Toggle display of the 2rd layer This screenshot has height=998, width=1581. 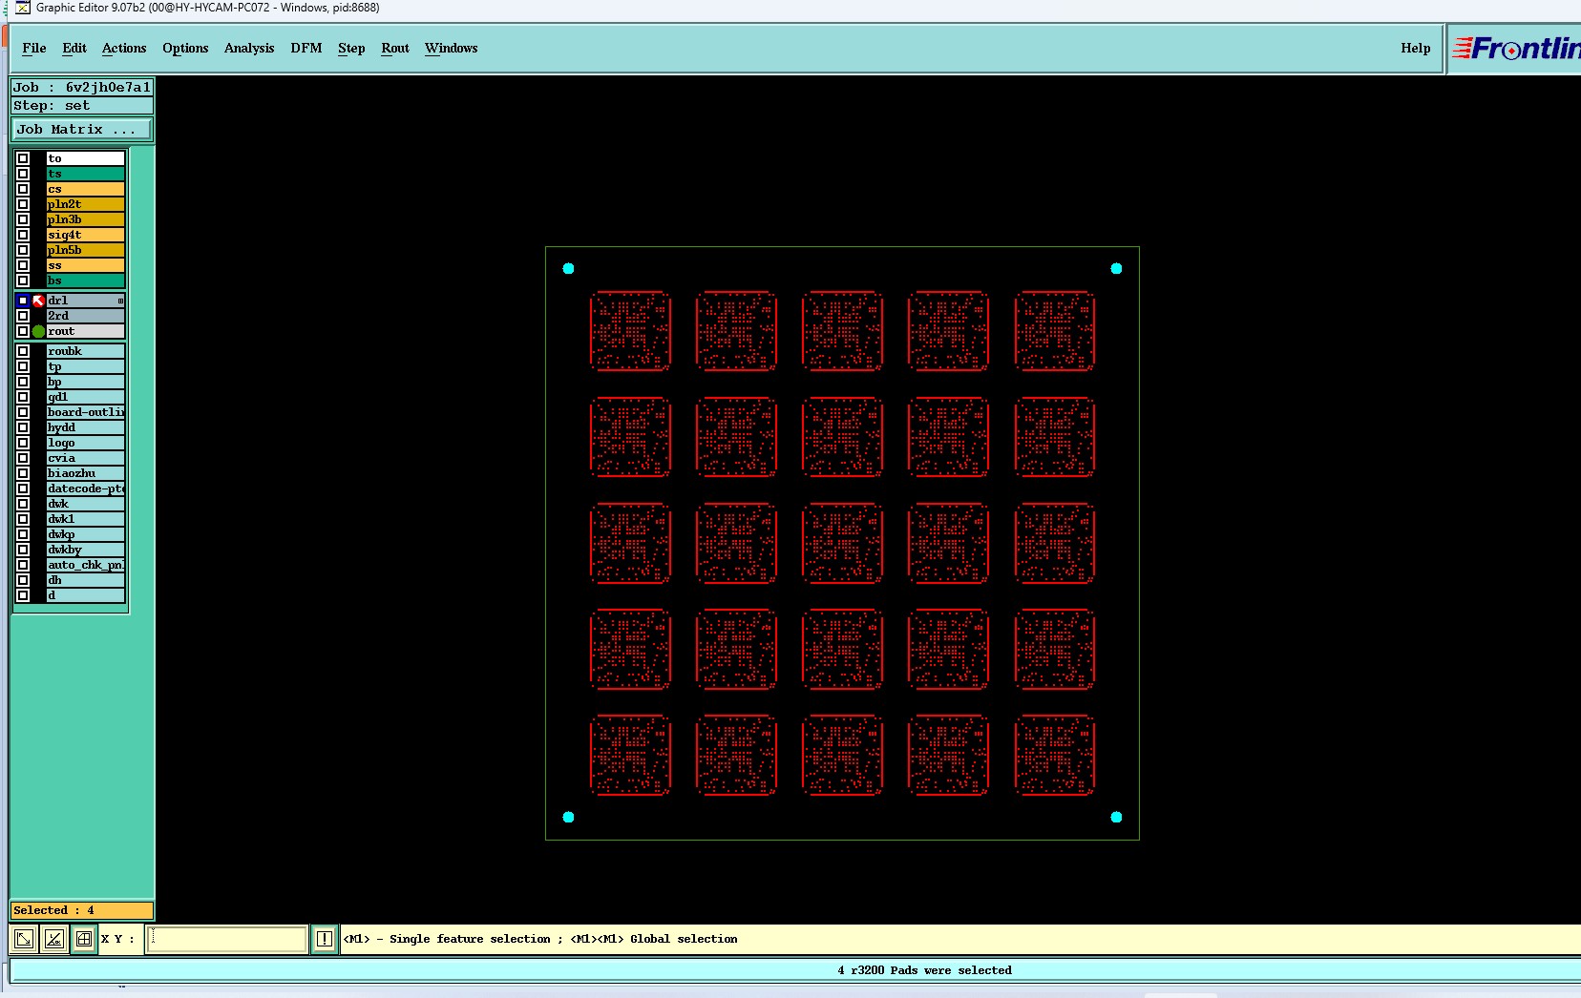coord(23,316)
